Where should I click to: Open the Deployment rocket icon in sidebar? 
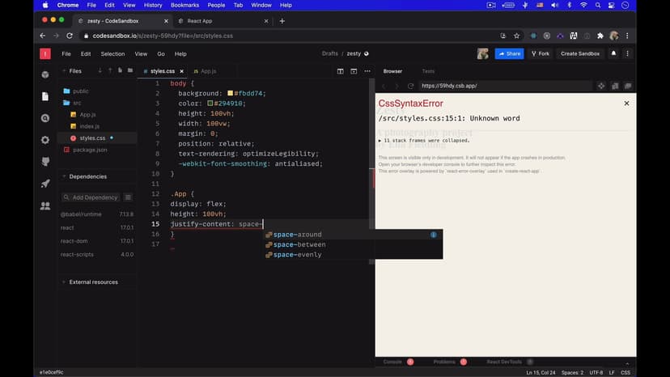click(x=45, y=184)
